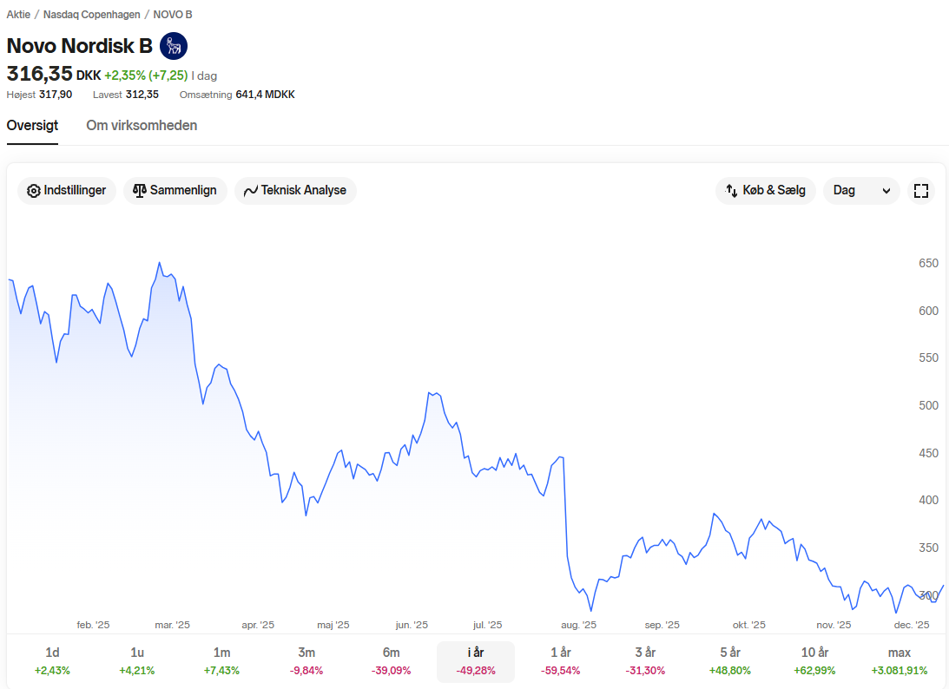Click the Novo Nordisk B heading
Image resolution: width=949 pixels, height=689 pixels.
(x=79, y=46)
